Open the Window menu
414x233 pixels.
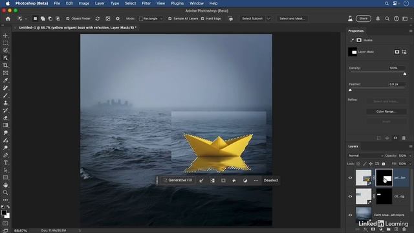(197, 3)
